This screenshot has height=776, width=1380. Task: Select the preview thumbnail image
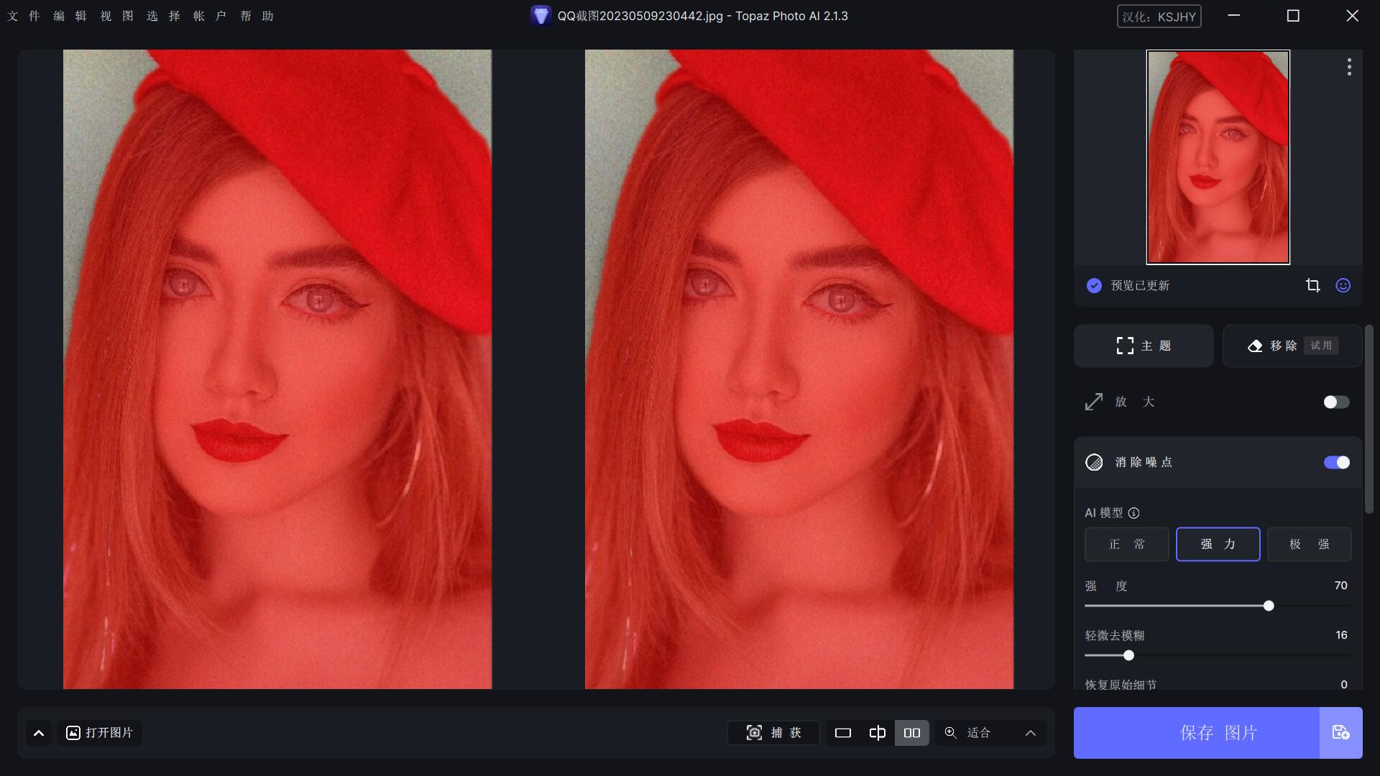pos(1218,157)
